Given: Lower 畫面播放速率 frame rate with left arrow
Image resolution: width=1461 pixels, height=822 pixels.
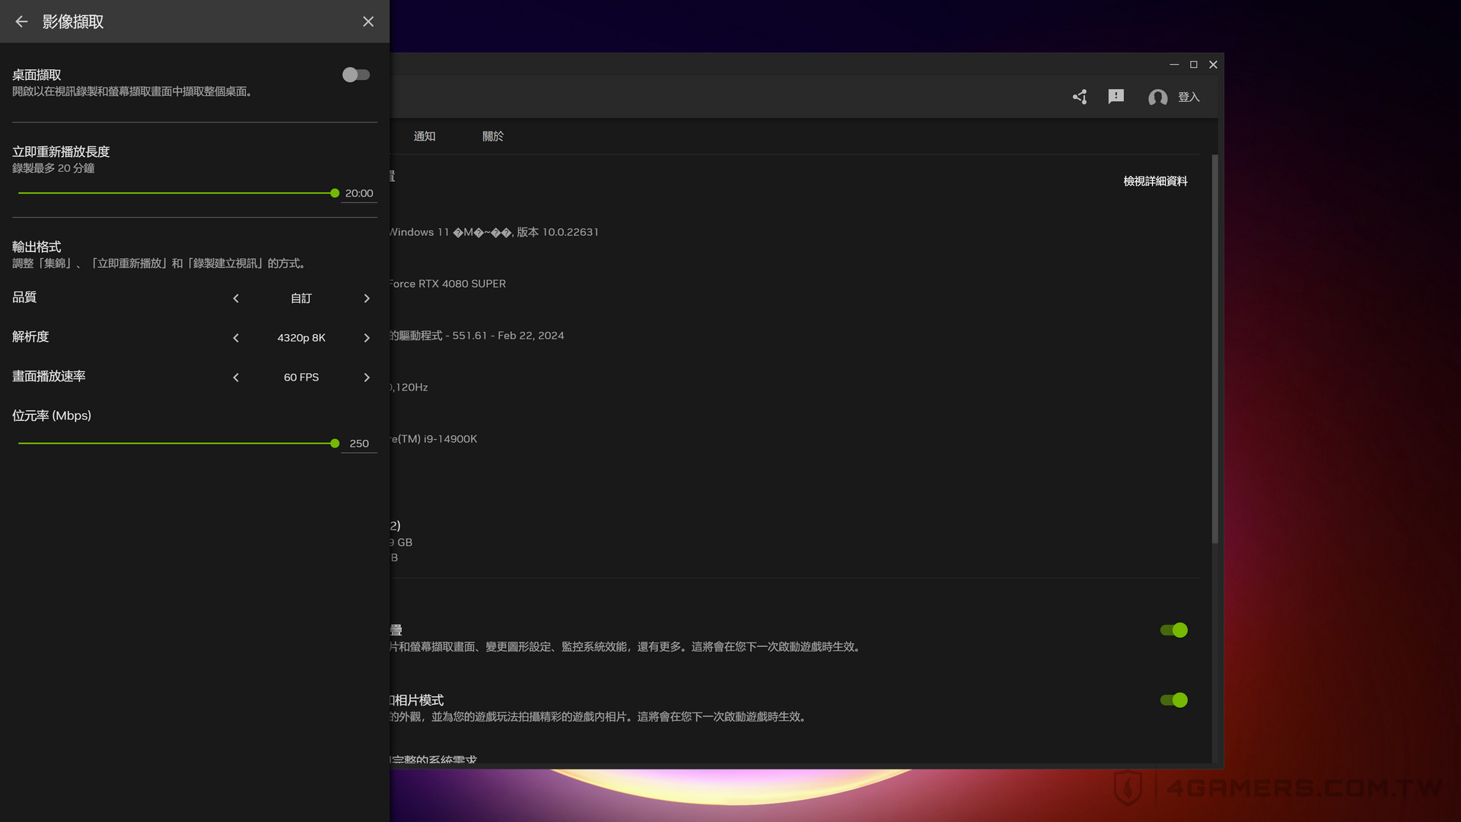Looking at the screenshot, I should (x=236, y=378).
